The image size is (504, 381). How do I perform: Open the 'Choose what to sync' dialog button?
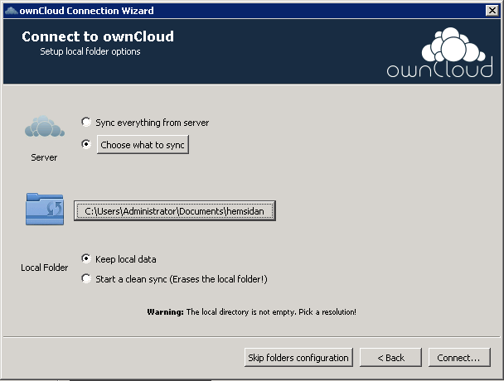[143, 145]
